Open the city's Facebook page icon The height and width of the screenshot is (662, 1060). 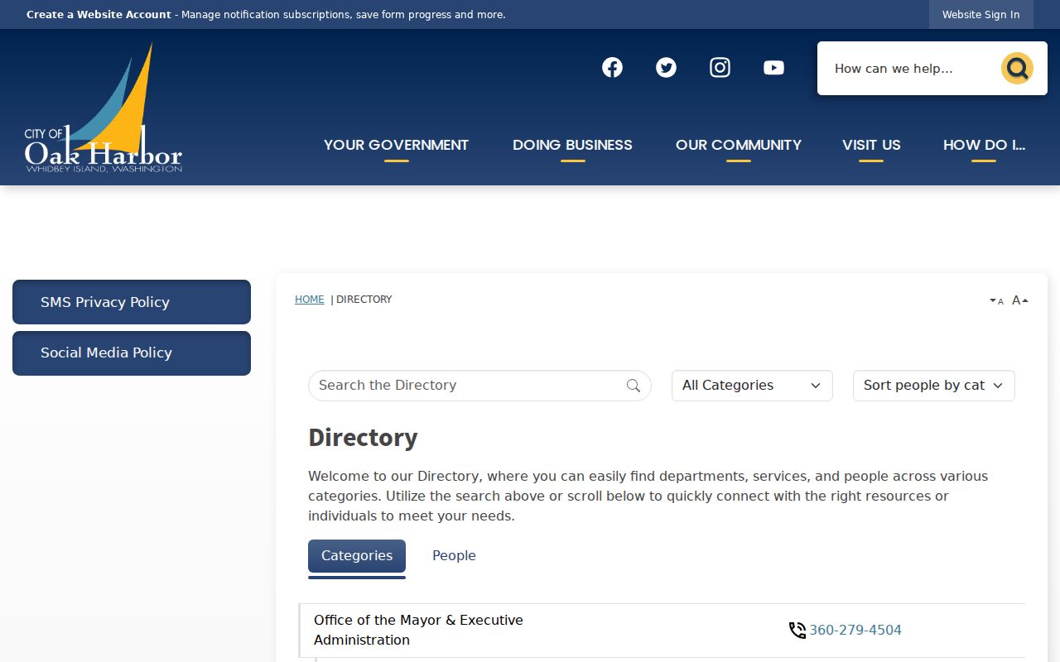[x=612, y=68]
